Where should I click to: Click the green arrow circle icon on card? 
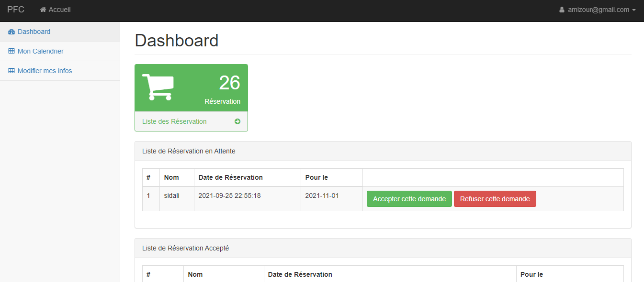(x=237, y=121)
